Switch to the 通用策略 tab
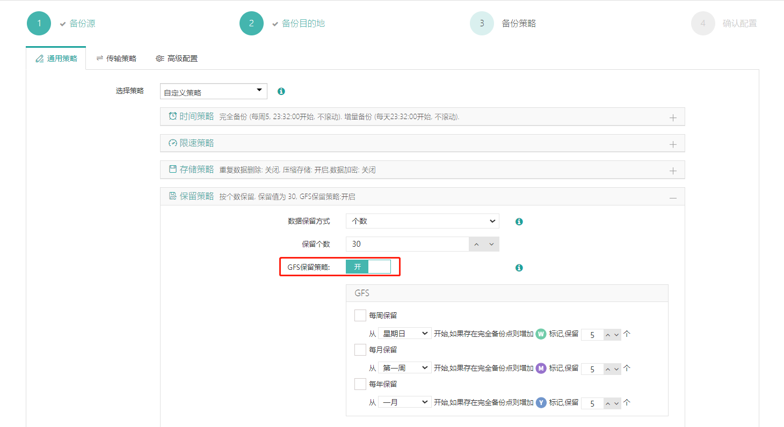This screenshot has height=427, width=784. click(x=56, y=58)
